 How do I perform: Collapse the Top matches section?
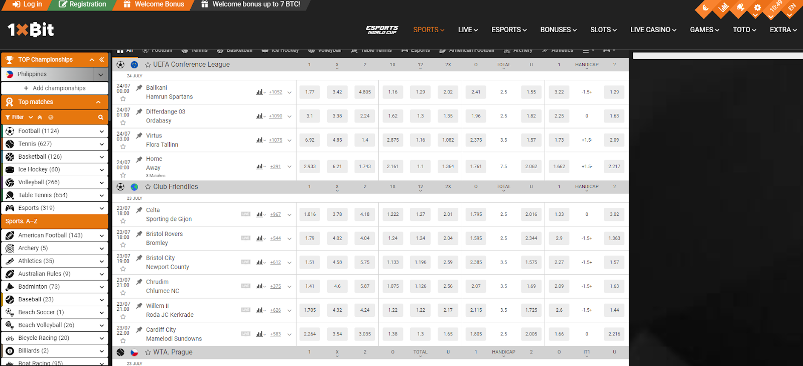pos(98,102)
